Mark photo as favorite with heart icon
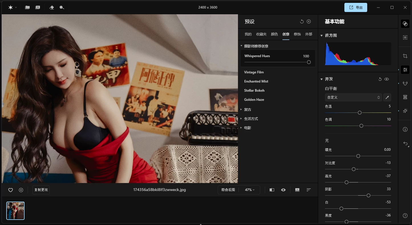Viewport: 412px width, 225px height. [x=11, y=190]
